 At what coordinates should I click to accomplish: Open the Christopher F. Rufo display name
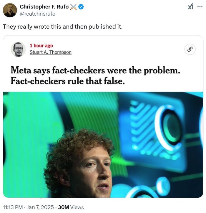click(x=44, y=7)
